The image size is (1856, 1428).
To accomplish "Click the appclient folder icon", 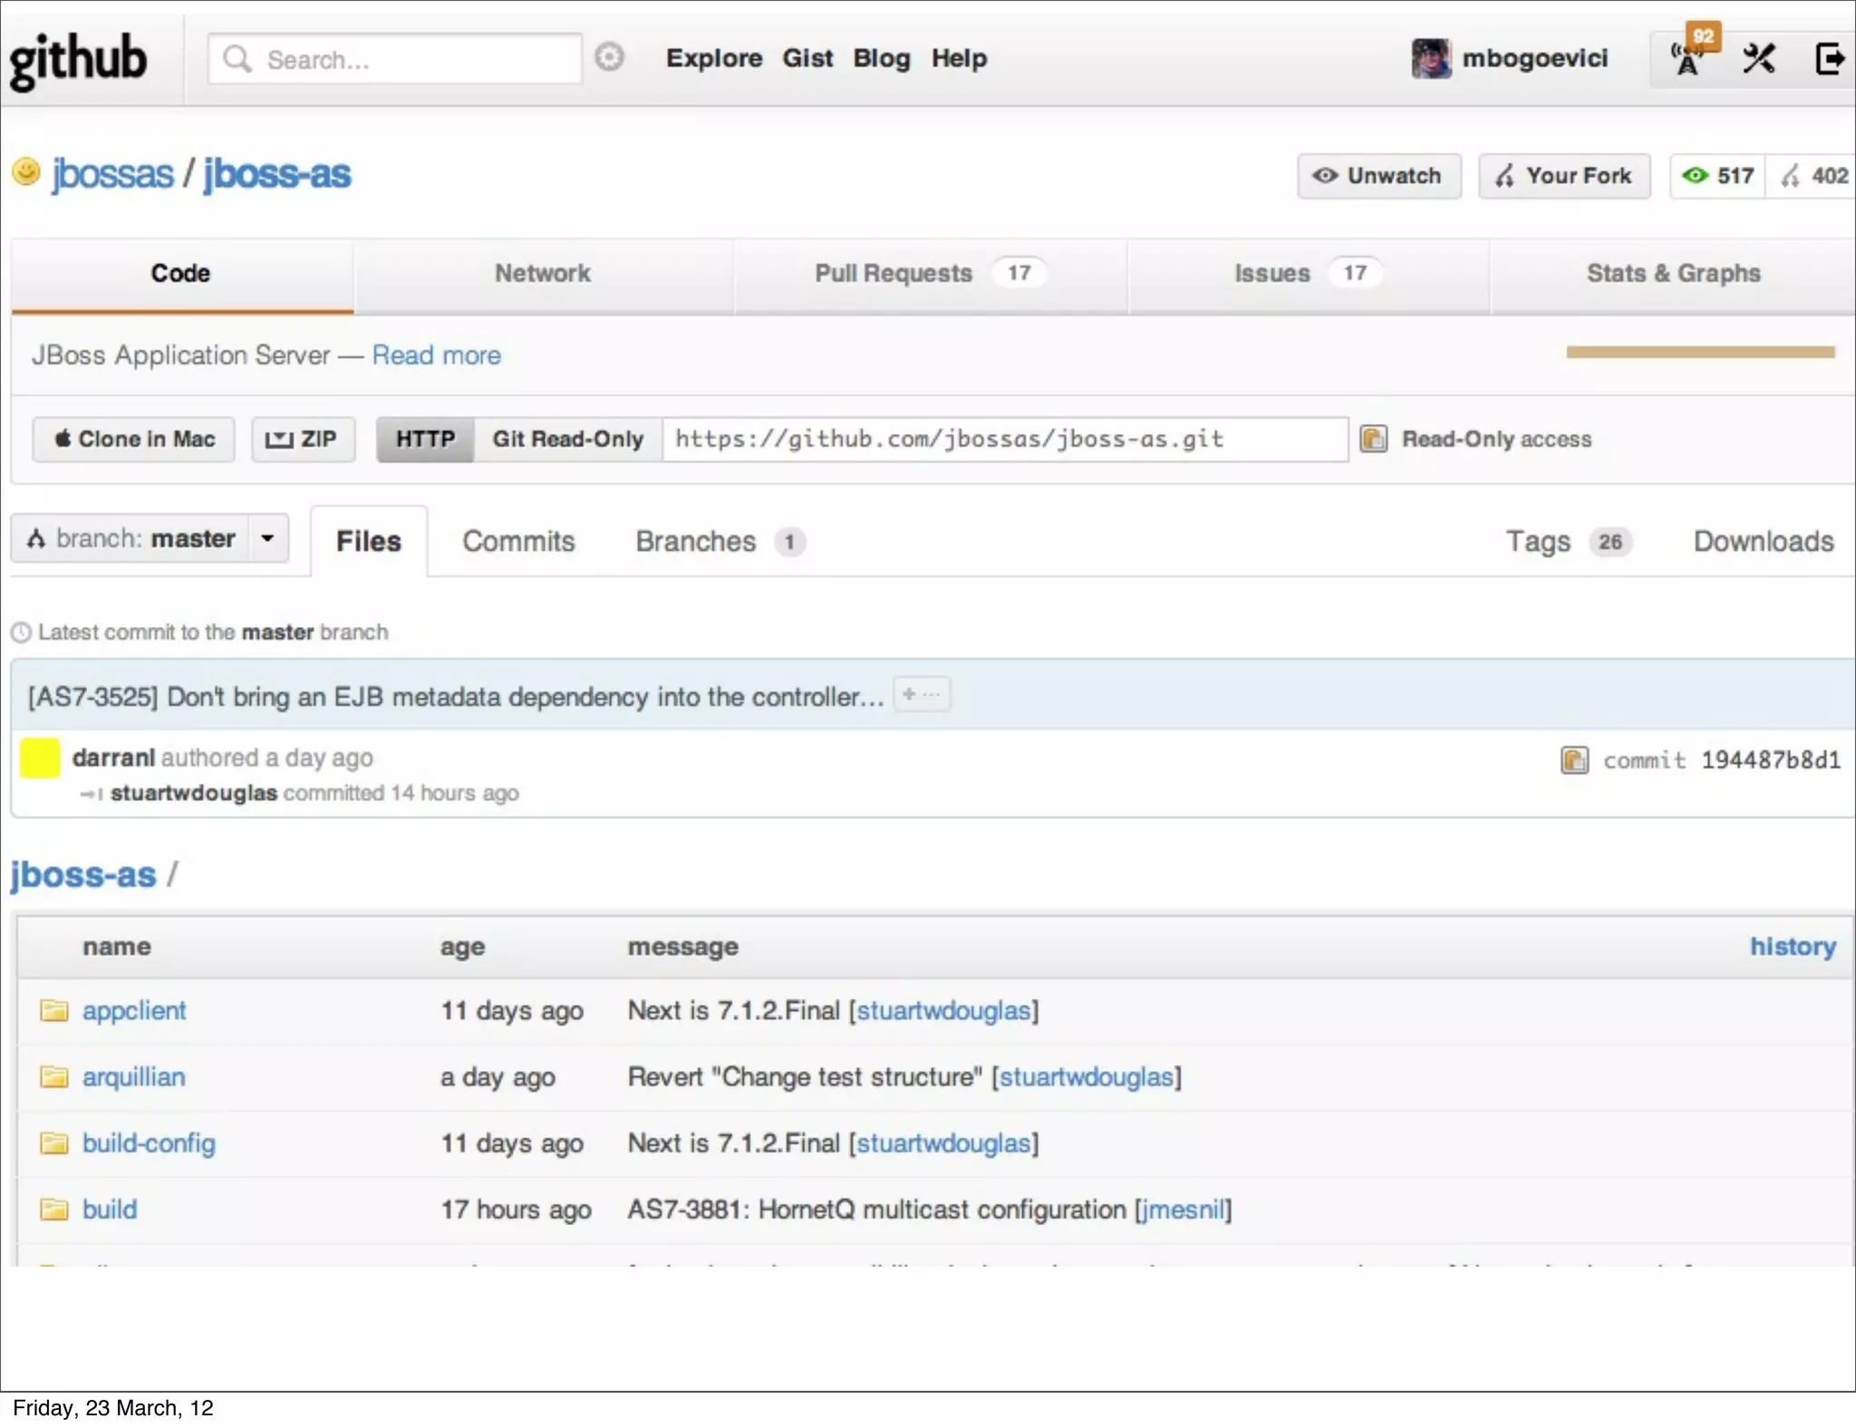I will 54,1010.
